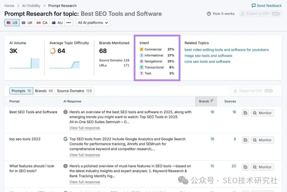Click the Export to PDF upload icon
This screenshot has height=192, width=287.
pyautogui.click(x=243, y=14)
